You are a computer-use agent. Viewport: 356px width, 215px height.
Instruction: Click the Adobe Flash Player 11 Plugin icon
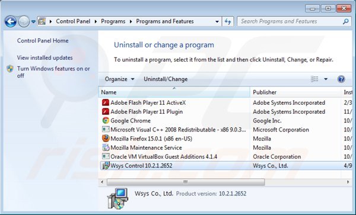coord(106,112)
